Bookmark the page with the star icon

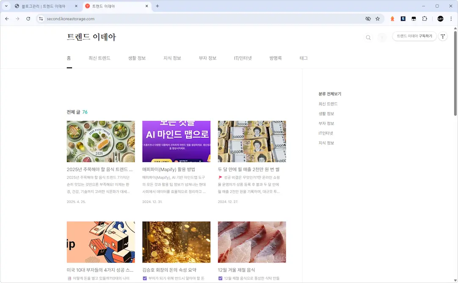(x=377, y=19)
